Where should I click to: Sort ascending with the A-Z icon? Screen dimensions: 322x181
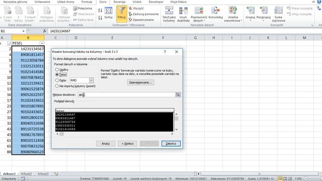(100, 10)
